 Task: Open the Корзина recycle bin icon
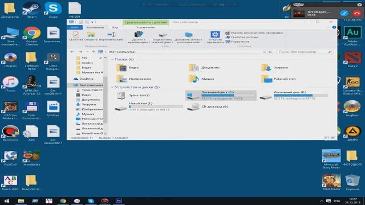[352, 183]
